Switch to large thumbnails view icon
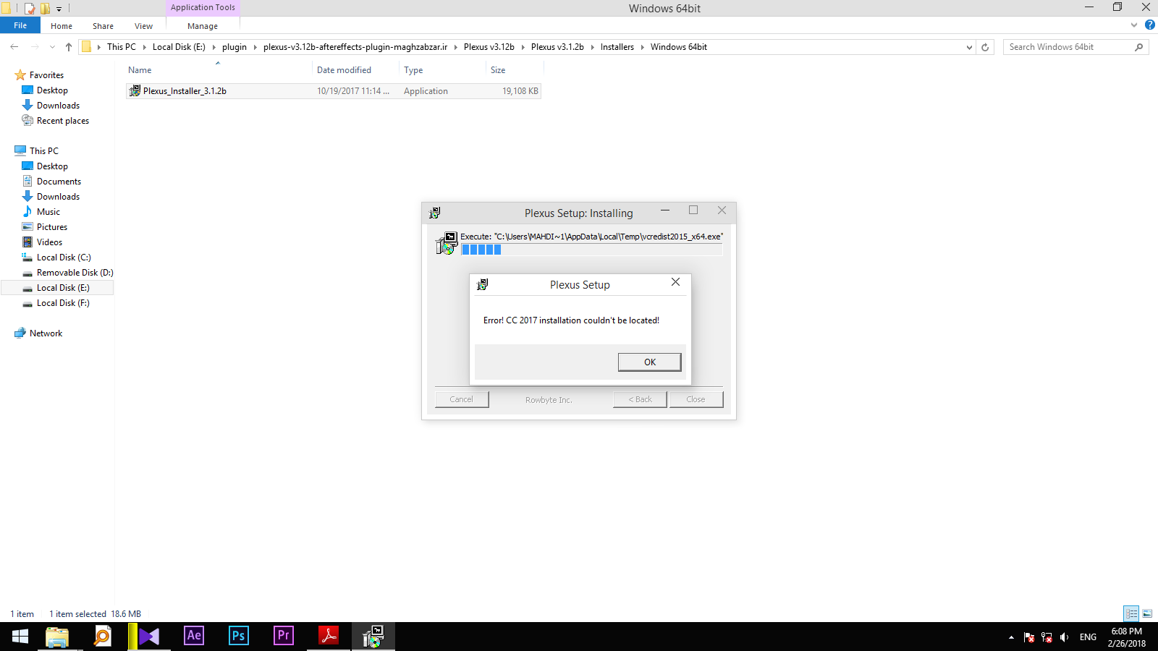The width and height of the screenshot is (1158, 651). tap(1147, 613)
